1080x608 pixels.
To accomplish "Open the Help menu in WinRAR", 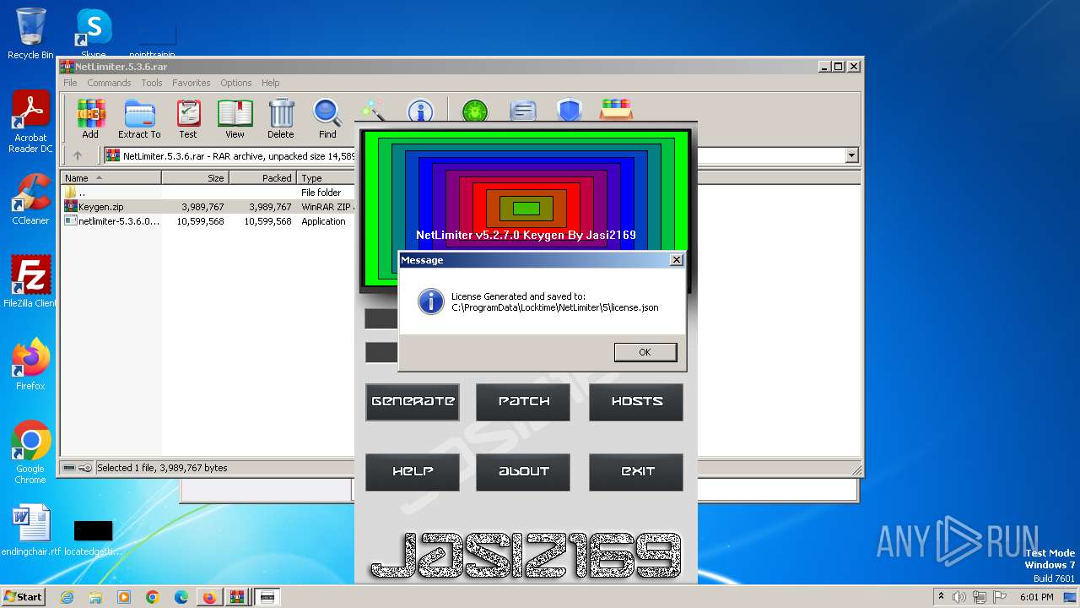I will click(270, 83).
